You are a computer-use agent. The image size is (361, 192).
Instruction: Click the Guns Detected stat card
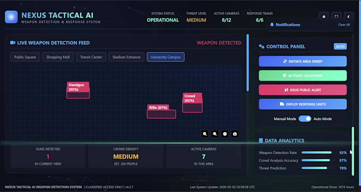(48, 156)
